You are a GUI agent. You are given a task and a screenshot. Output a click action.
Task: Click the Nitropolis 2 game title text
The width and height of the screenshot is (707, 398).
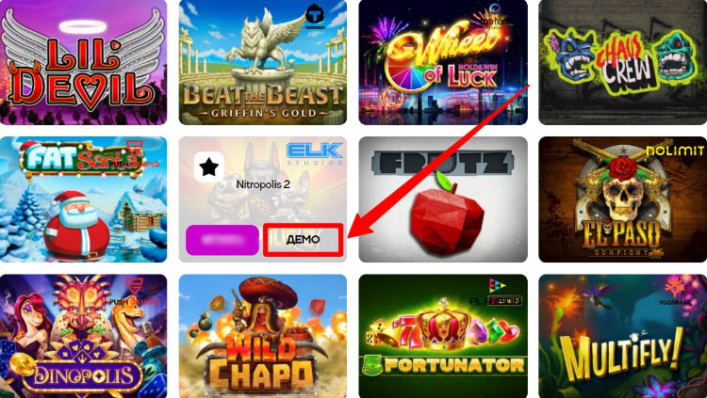coord(263,184)
